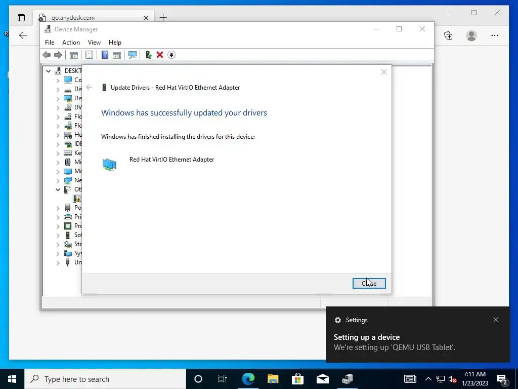The image size is (518, 389).
Task: Open File Explorer from the taskbar
Action: [x=273, y=379]
